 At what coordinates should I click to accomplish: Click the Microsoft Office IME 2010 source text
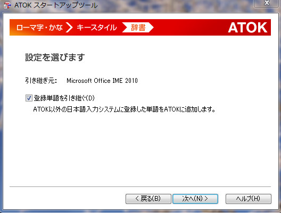click(102, 81)
